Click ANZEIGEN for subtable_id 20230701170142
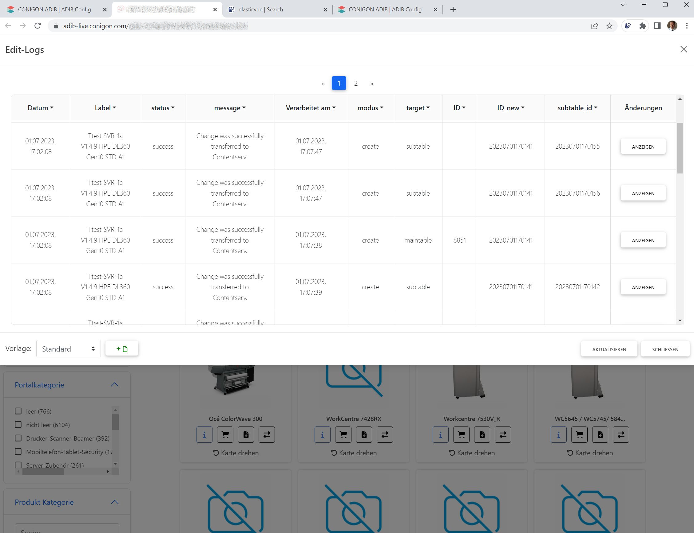694x533 pixels. [643, 287]
